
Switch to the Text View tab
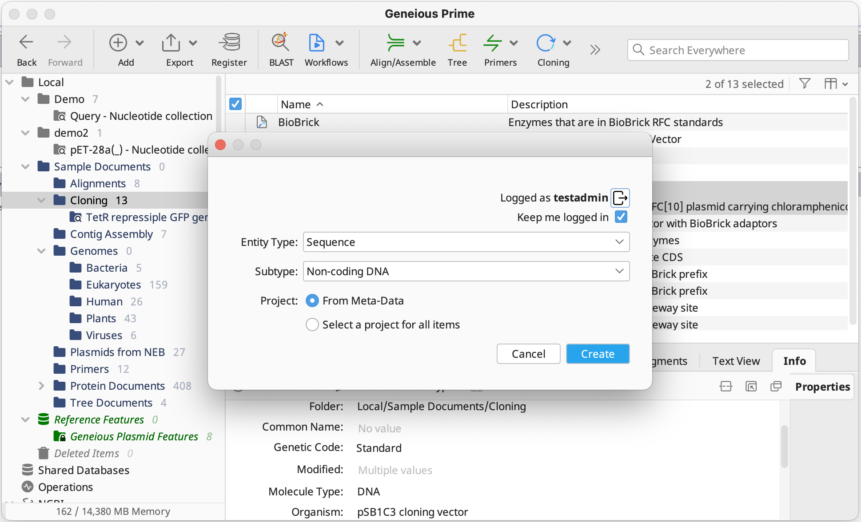[736, 361]
